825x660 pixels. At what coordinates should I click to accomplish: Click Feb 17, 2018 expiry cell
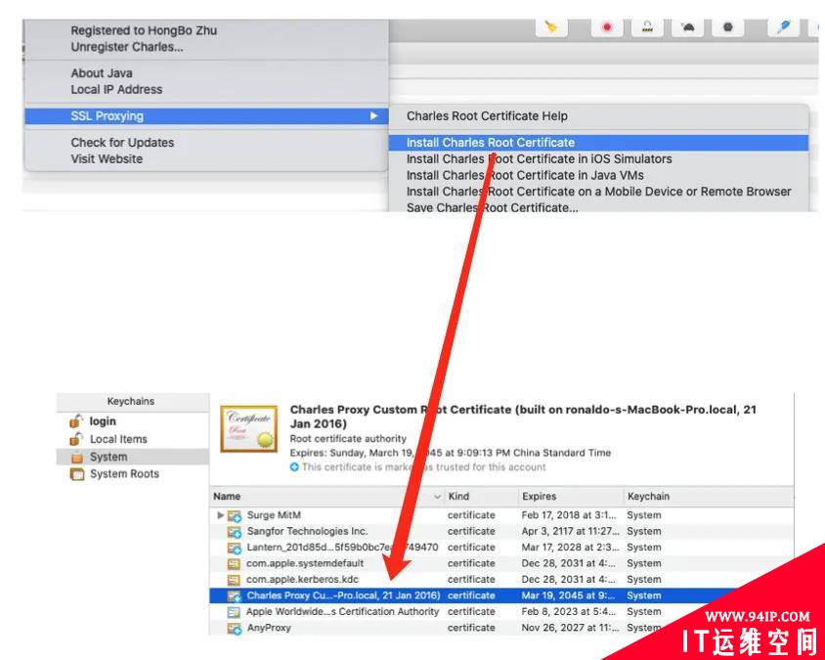coord(568,515)
